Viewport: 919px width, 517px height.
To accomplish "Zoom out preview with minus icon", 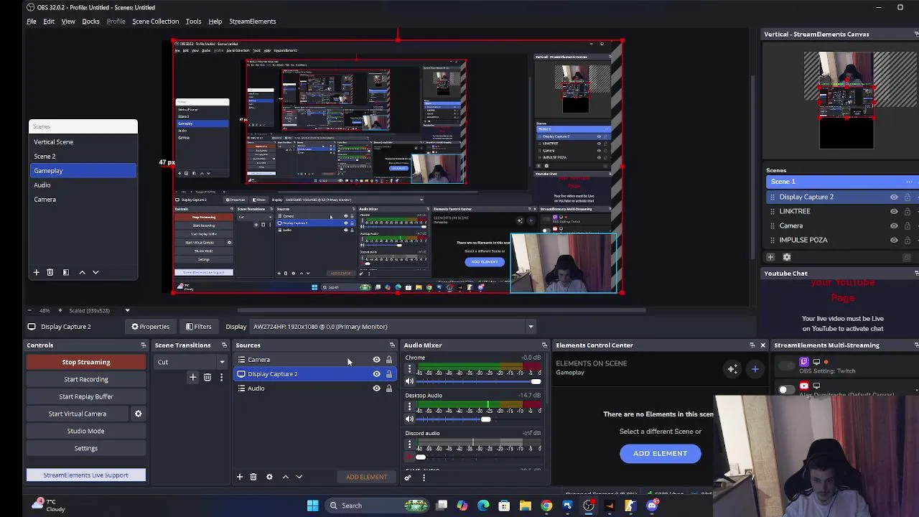I will coord(29,310).
